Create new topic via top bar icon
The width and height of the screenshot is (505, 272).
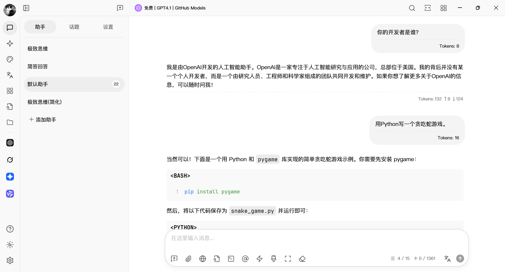point(120,8)
